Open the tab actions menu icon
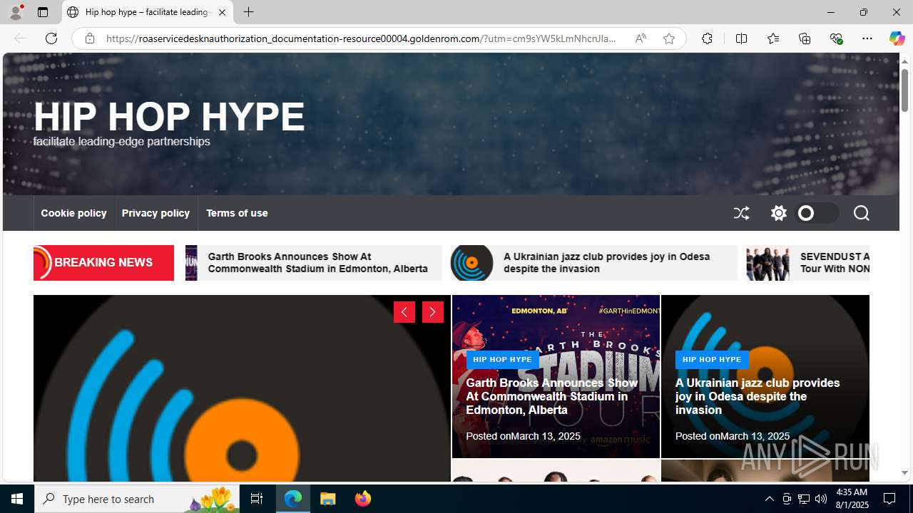This screenshot has height=513, width=913. click(x=43, y=12)
